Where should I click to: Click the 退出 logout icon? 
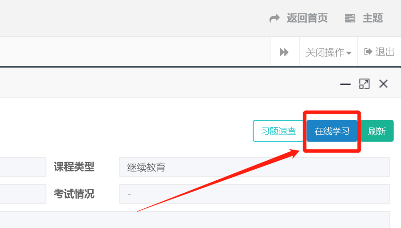[368, 52]
